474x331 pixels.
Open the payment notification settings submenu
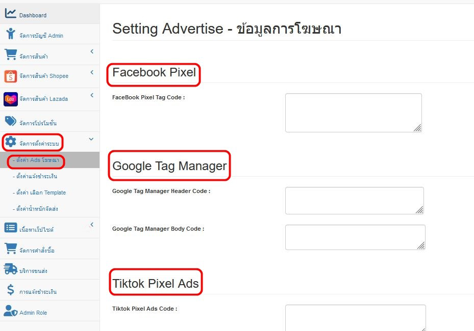coord(35,177)
